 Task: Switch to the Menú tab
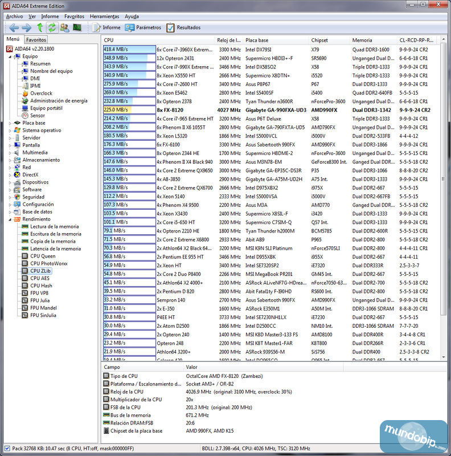pos(13,39)
